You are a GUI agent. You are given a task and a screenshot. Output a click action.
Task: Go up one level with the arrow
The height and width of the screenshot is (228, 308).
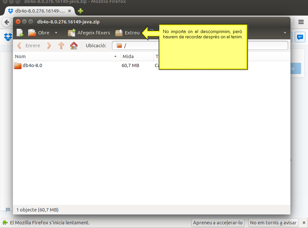(61, 46)
